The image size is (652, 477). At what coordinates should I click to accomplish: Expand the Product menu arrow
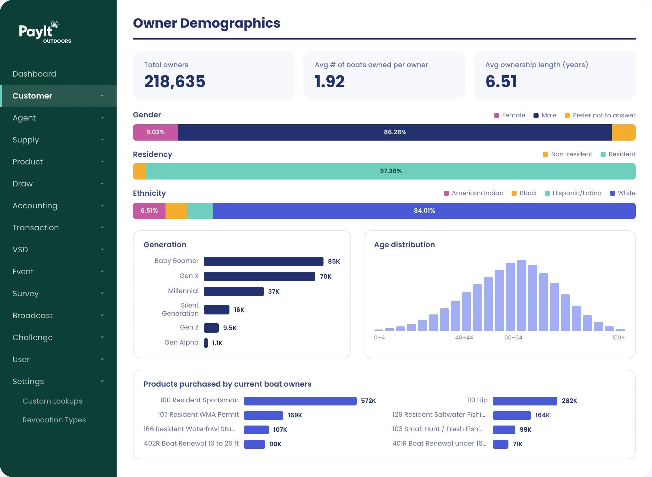pos(102,162)
